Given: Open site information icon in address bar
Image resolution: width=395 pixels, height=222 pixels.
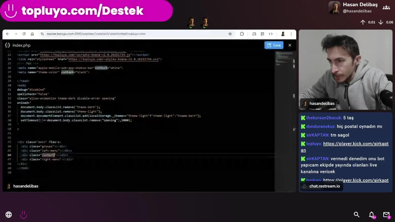Looking at the screenshot, I should [x=42, y=34].
